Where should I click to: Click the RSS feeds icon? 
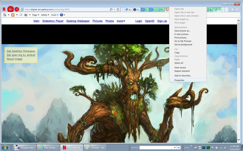13,15
